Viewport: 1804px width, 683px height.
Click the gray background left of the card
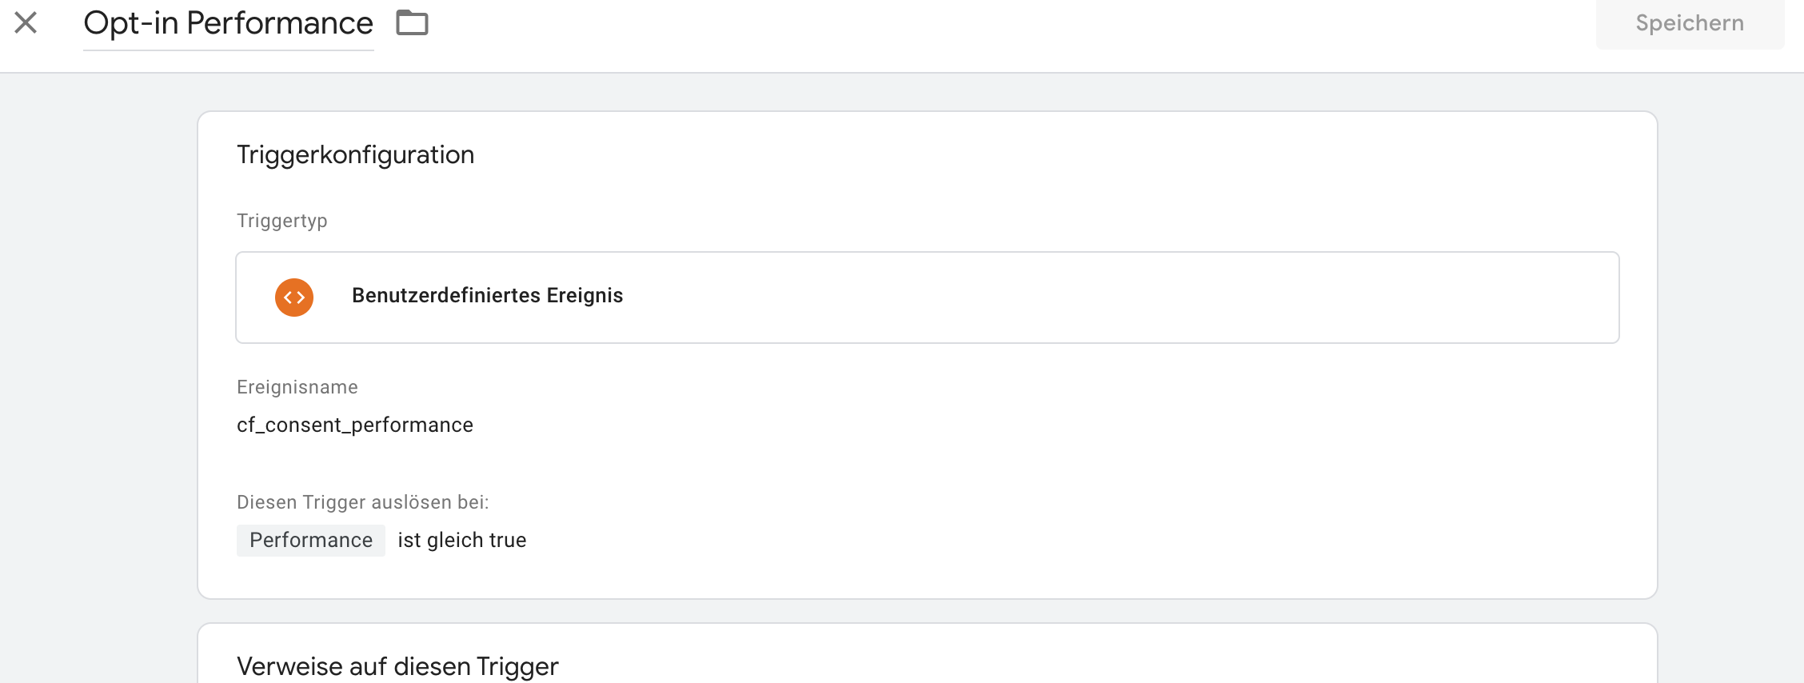[98, 360]
